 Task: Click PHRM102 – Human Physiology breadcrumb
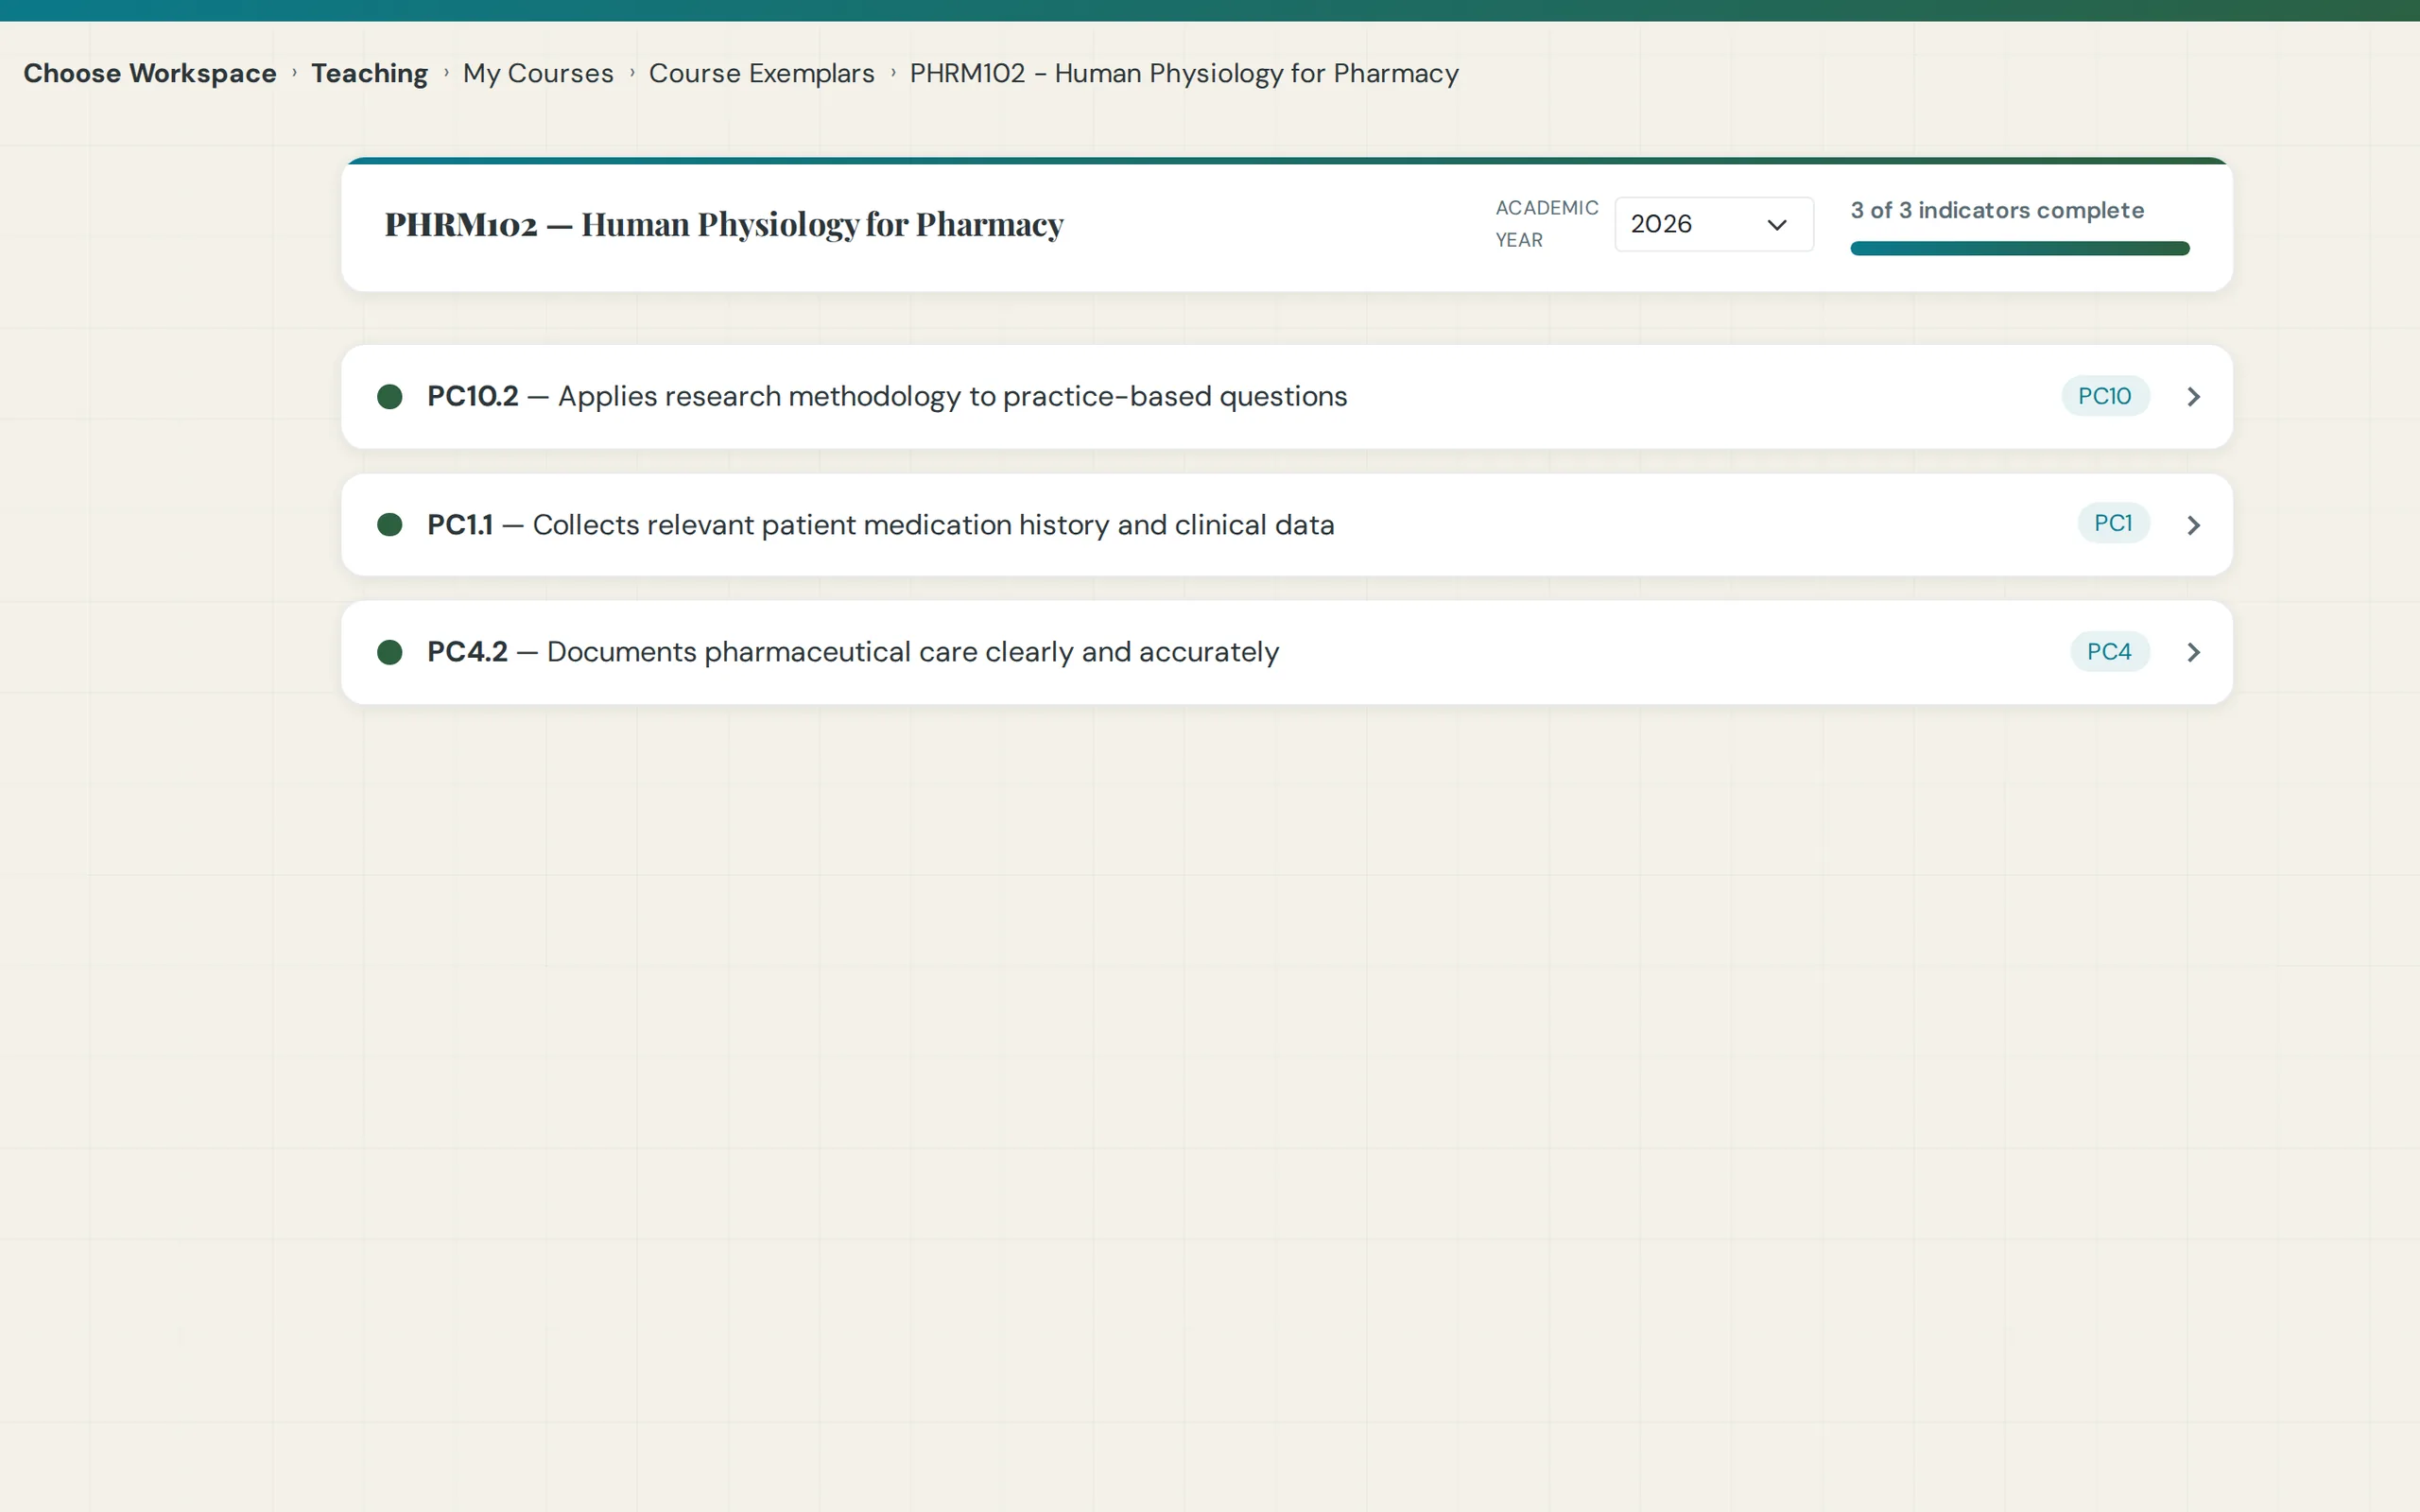pyautogui.click(x=1184, y=74)
